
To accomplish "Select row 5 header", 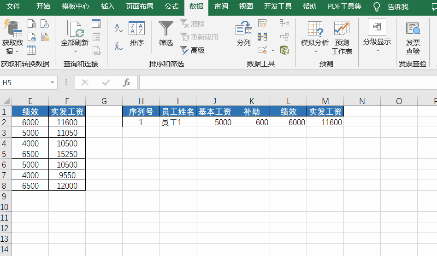I will tap(6, 154).
